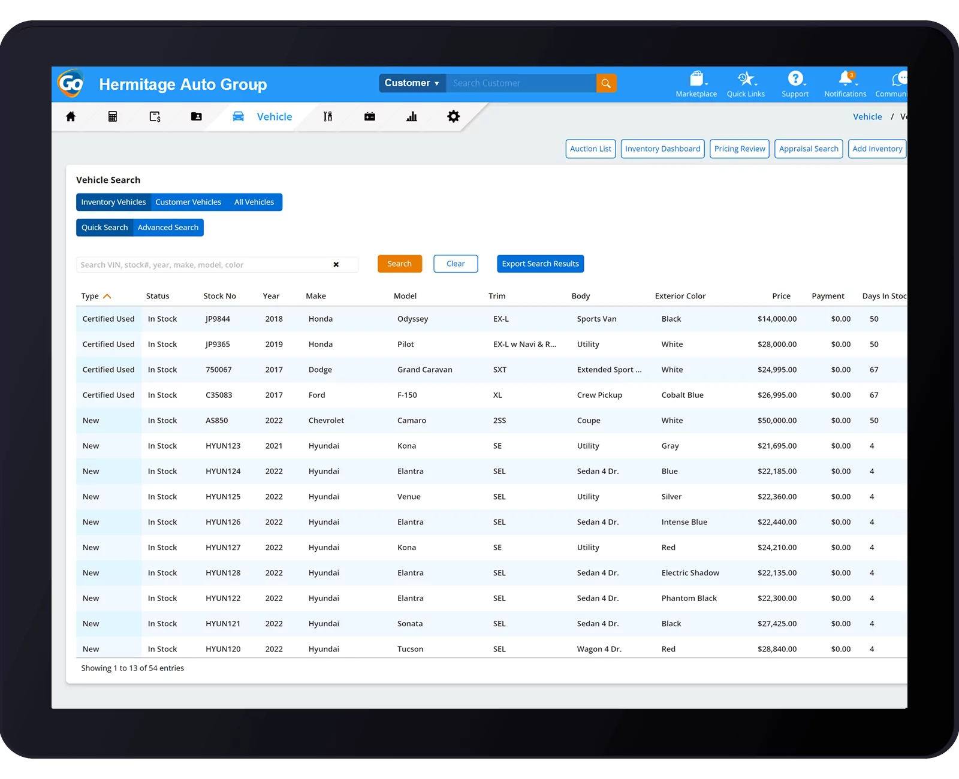Open the settings gear icon
959x779 pixels.
click(x=454, y=116)
